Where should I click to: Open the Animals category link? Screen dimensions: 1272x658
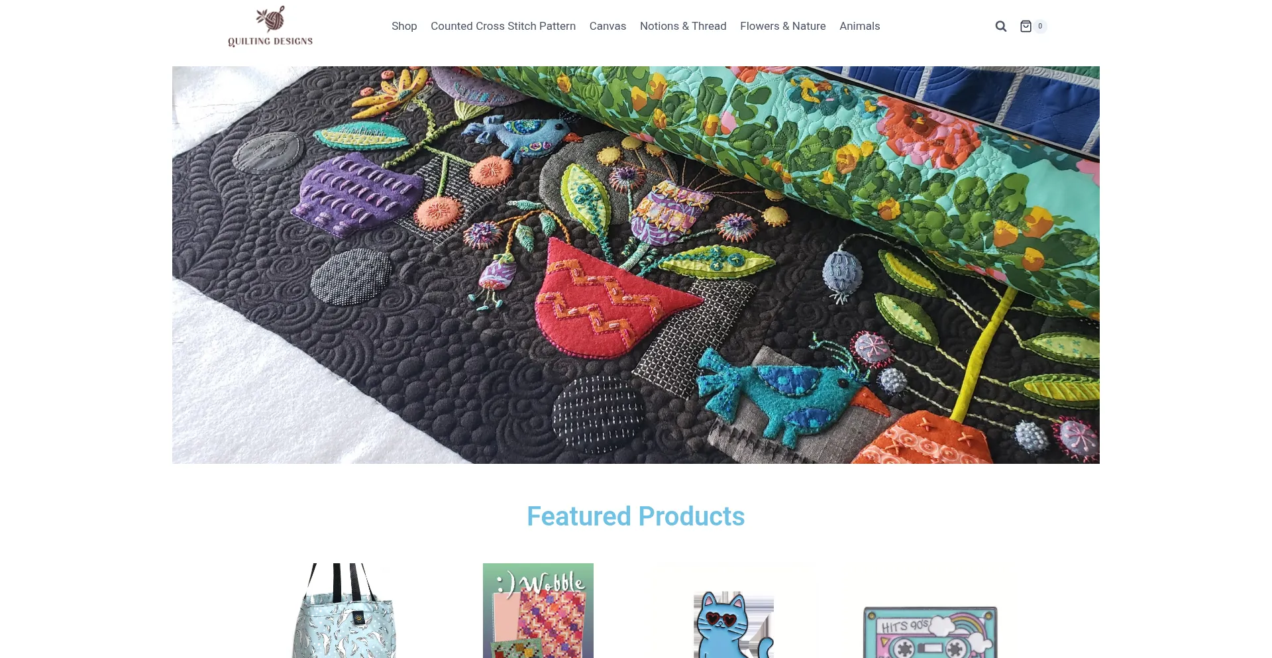click(860, 27)
